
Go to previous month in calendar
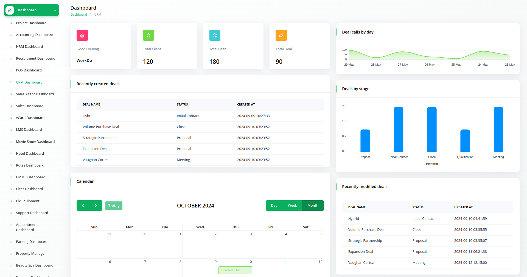click(83, 206)
